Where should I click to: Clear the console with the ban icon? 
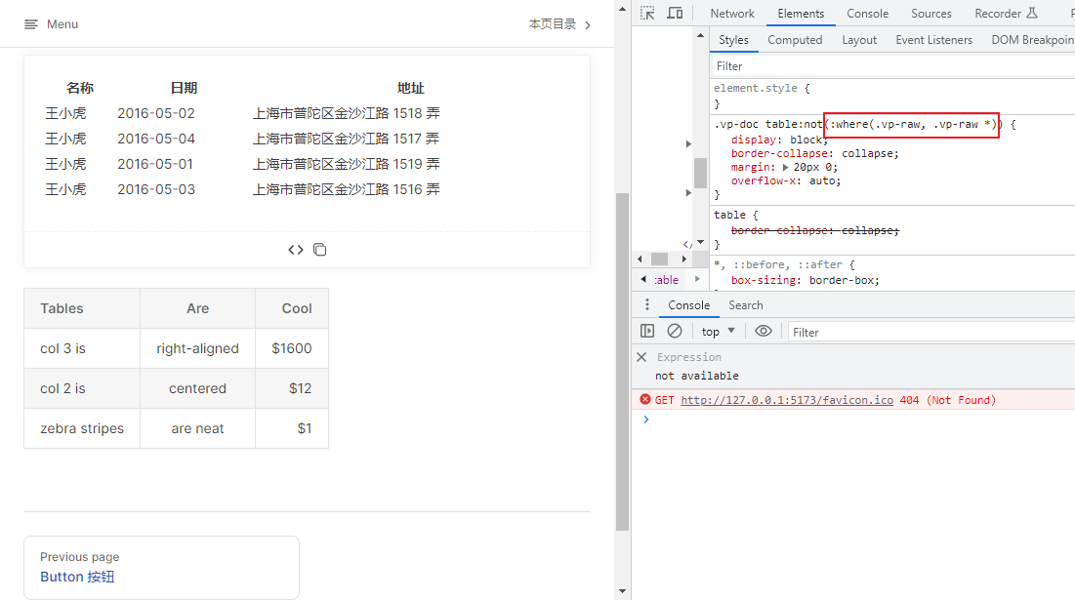675,332
